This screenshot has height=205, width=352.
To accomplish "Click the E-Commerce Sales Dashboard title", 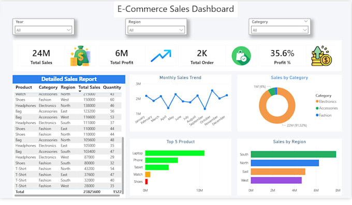I will [175, 9].
